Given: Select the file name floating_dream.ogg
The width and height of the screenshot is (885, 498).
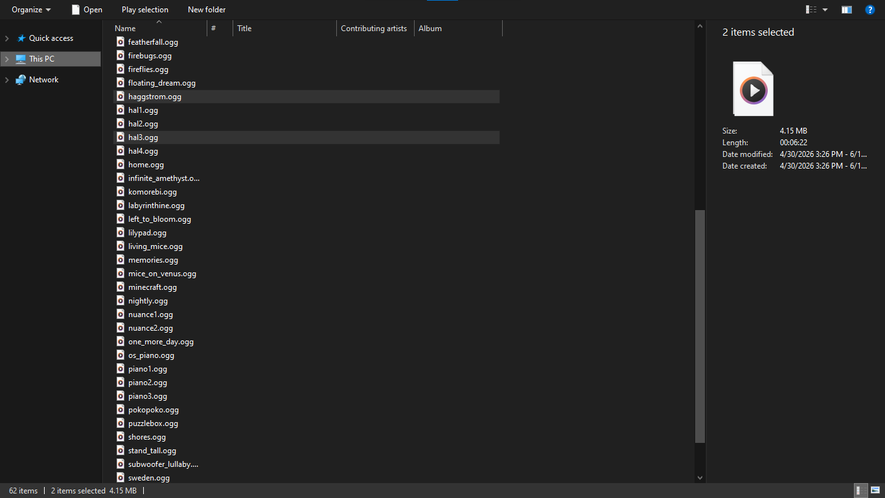Looking at the screenshot, I should (x=162, y=83).
